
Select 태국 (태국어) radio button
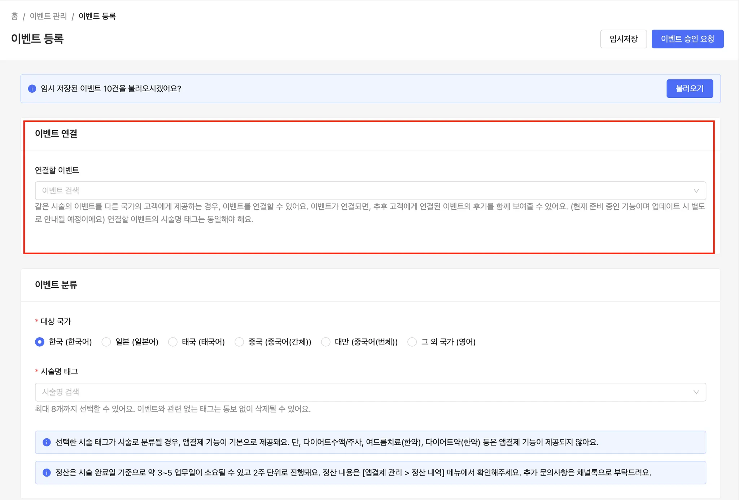pos(173,342)
